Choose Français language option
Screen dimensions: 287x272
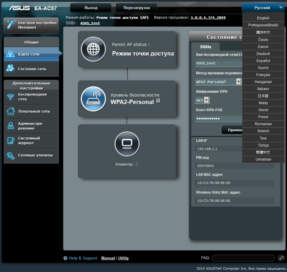tap(263, 75)
